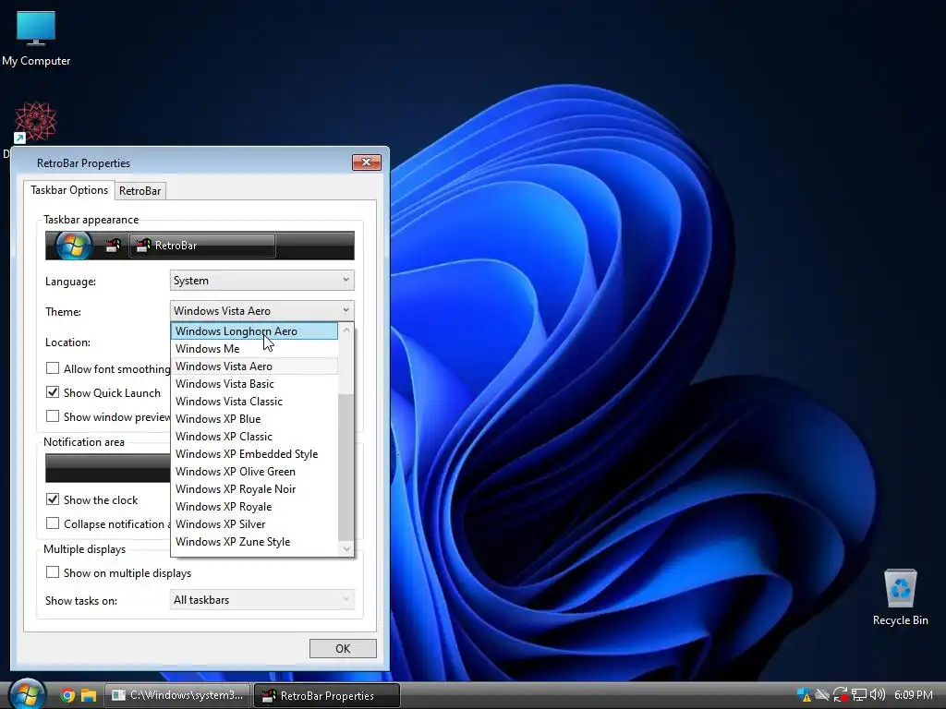Open the network tray icon

tap(858, 695)
